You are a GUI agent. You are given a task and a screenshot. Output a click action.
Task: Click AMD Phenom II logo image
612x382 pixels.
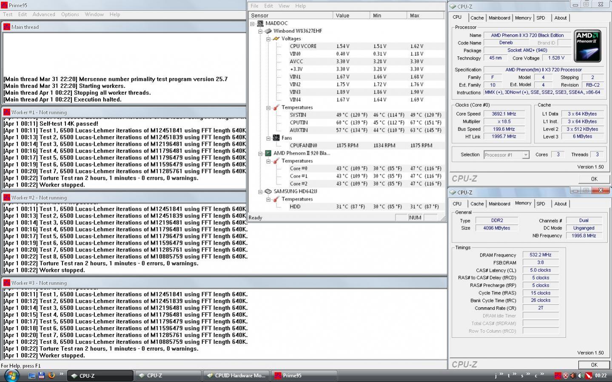point(588,46)
